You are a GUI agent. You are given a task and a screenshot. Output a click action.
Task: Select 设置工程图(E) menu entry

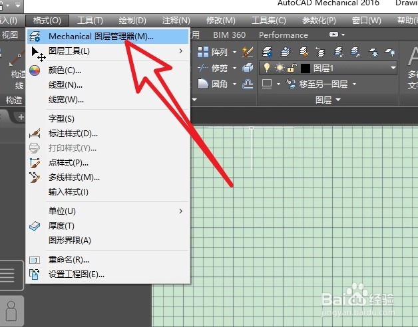click(108, 274)
